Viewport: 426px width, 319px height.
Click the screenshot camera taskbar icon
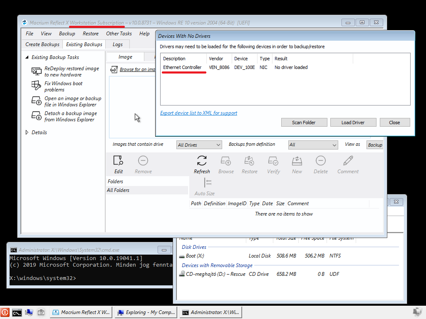point(41,312)
